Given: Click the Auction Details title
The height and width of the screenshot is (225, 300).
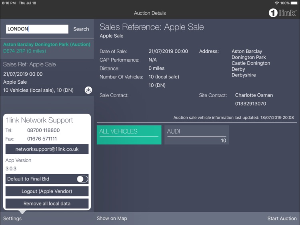Looking at the screenshot, I should pos(150,13).
